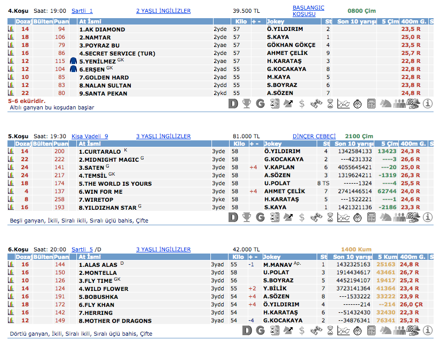448x348 pixels.
Task: Click the blue jockey silk next to YENİLMEZ
Action: point(74,61)
